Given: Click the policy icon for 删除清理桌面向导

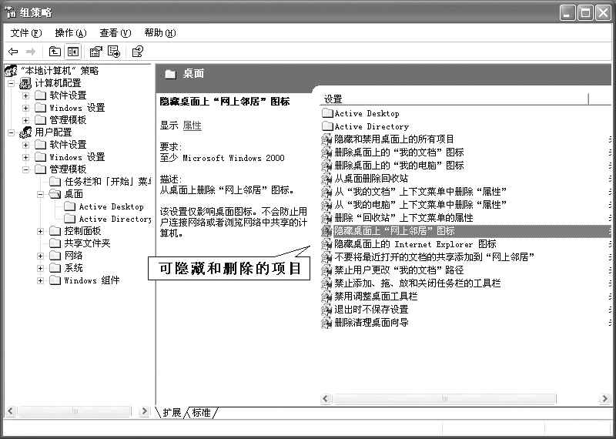Looking at the screenshot, I should [x=326, y=323].
